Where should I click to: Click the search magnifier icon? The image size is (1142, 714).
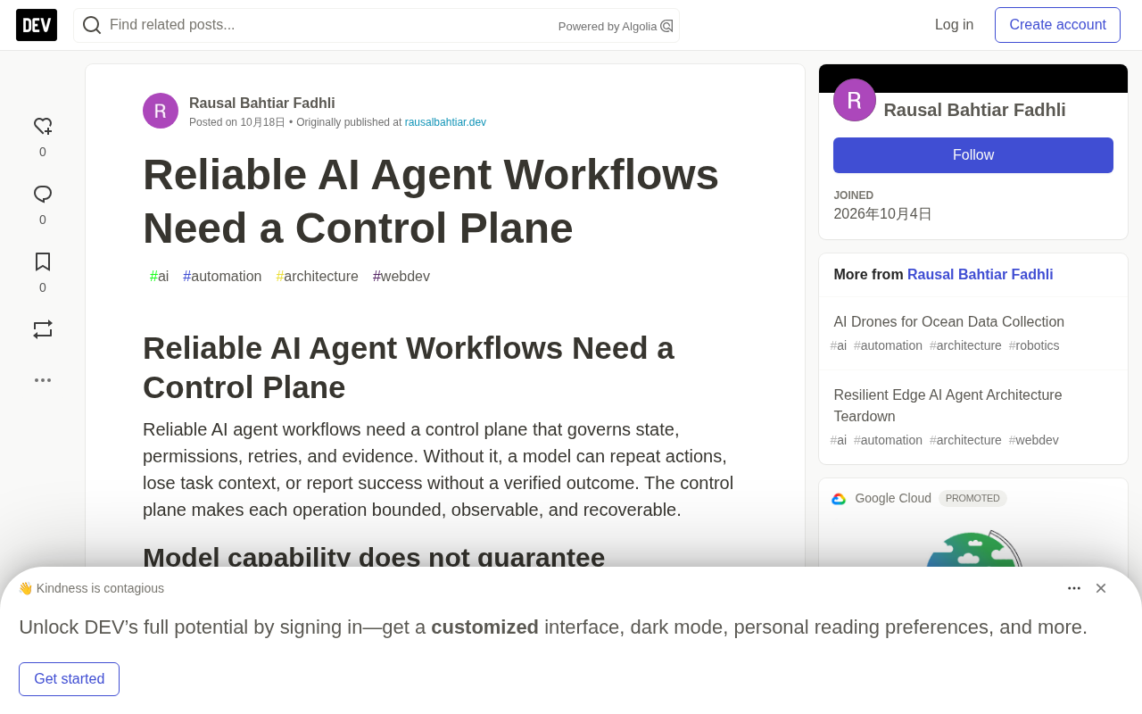point(92,25)
